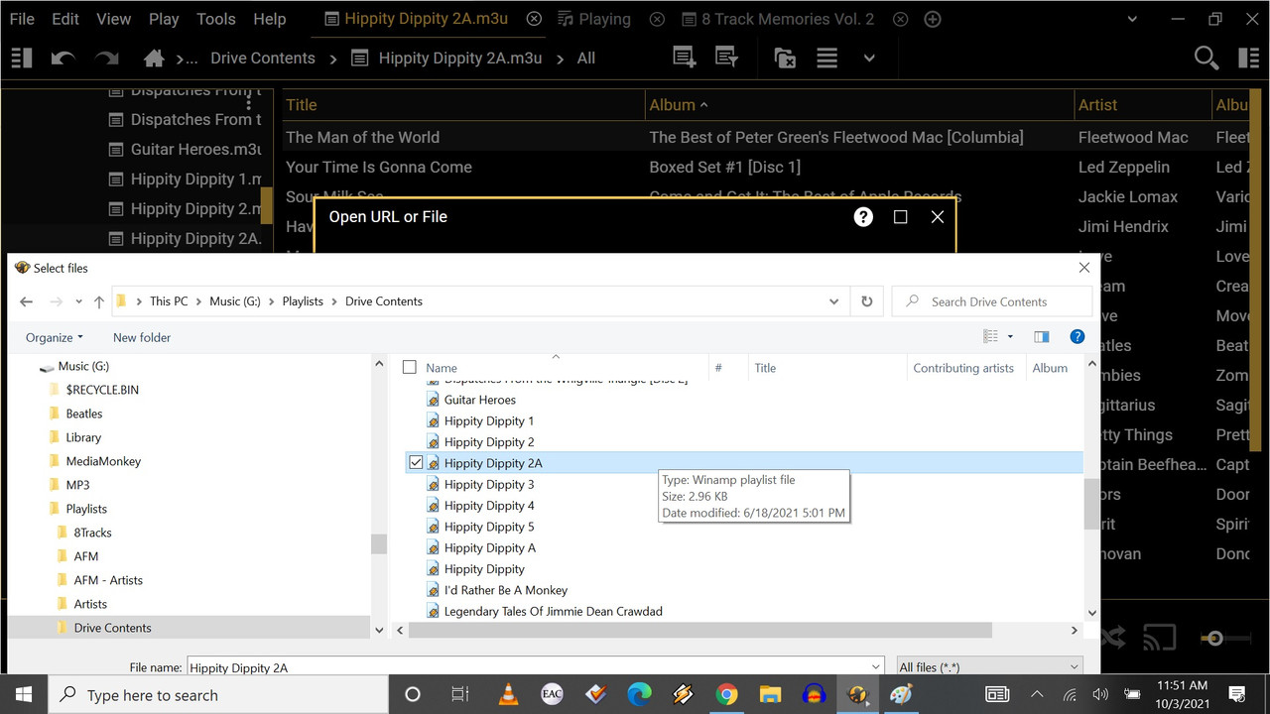Go back in Select files dialog
1270x714 pixels.
(x=27, y=301)
